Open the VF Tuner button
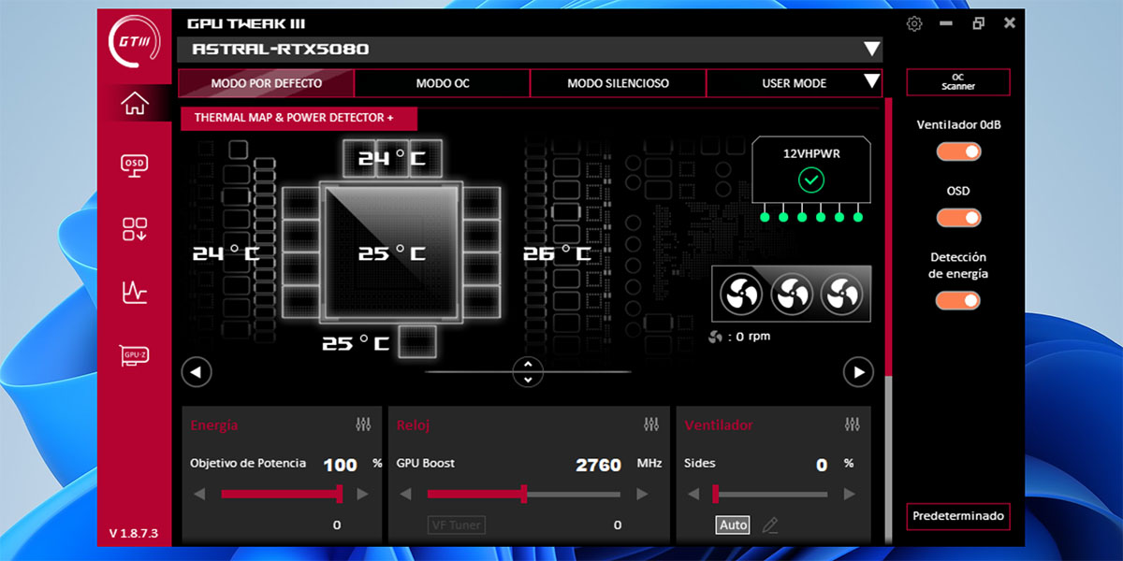 (x=457, y=525)
